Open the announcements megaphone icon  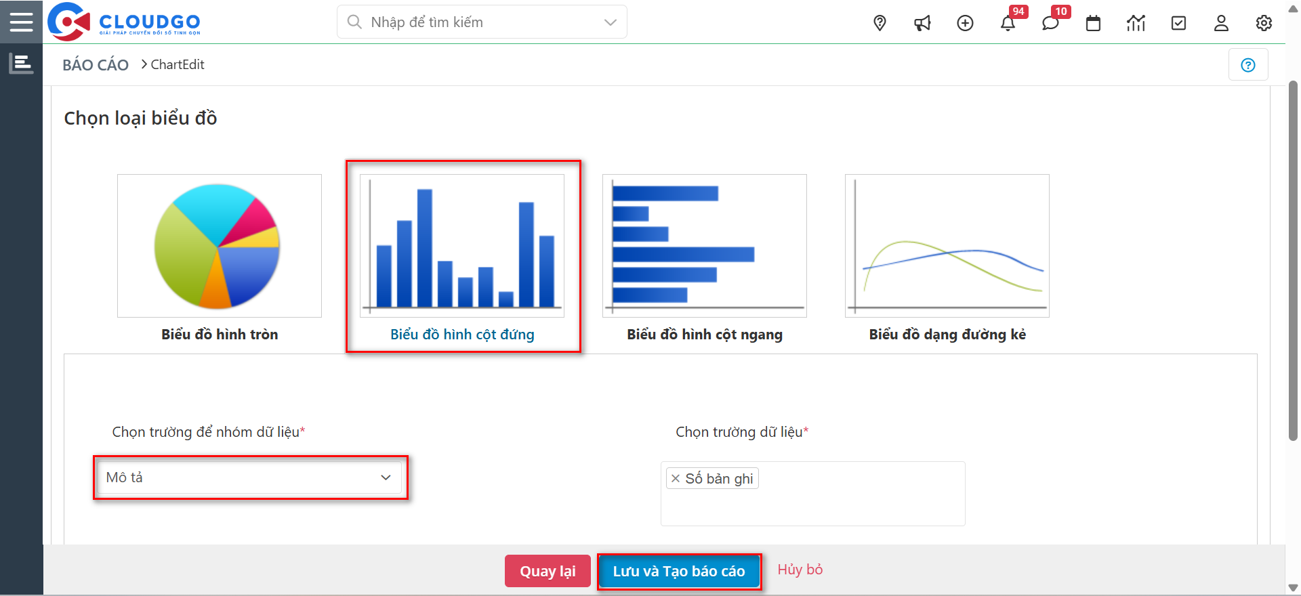[922, 23]
